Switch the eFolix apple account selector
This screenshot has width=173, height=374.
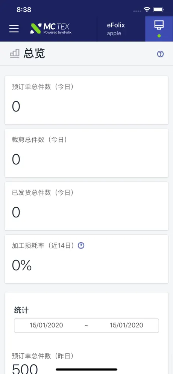point(121,29)
